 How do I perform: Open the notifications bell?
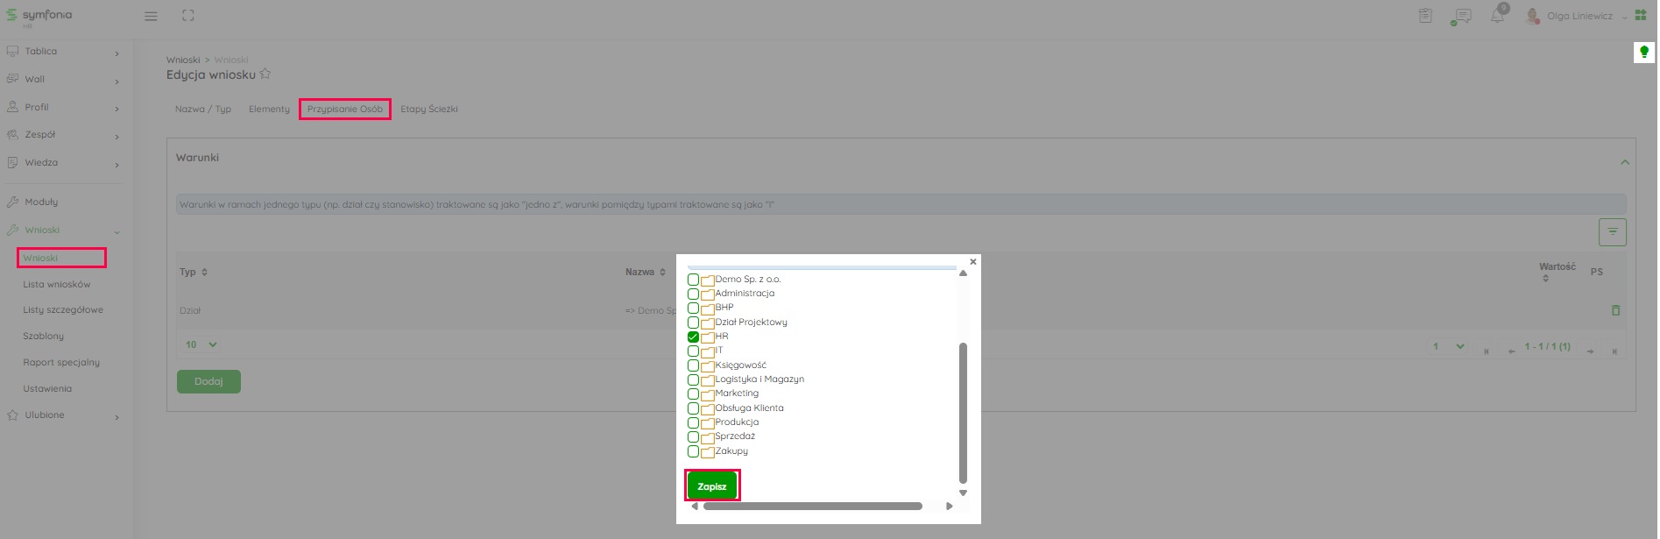tap(1498, 16)
